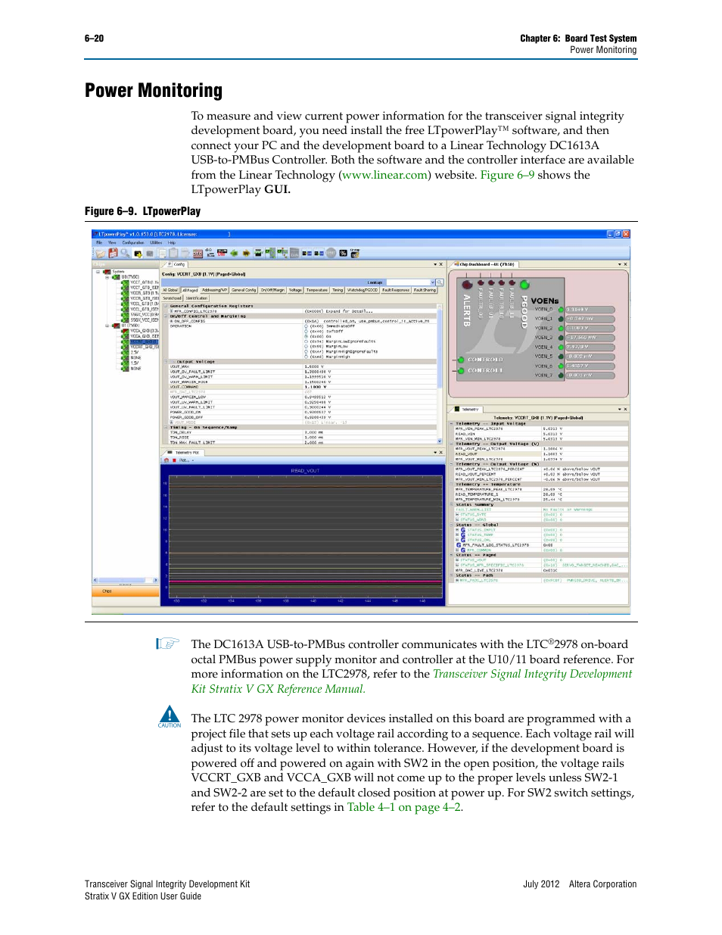Click the magnifying glass toolbar icon
Viewport: 722px width, 935px height.
point(125,253)
